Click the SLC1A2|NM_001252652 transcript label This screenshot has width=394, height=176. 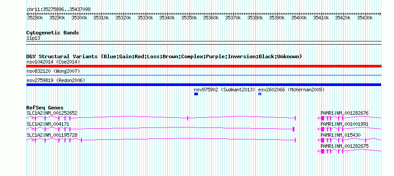pyautogui.click(x=52, y=113)
